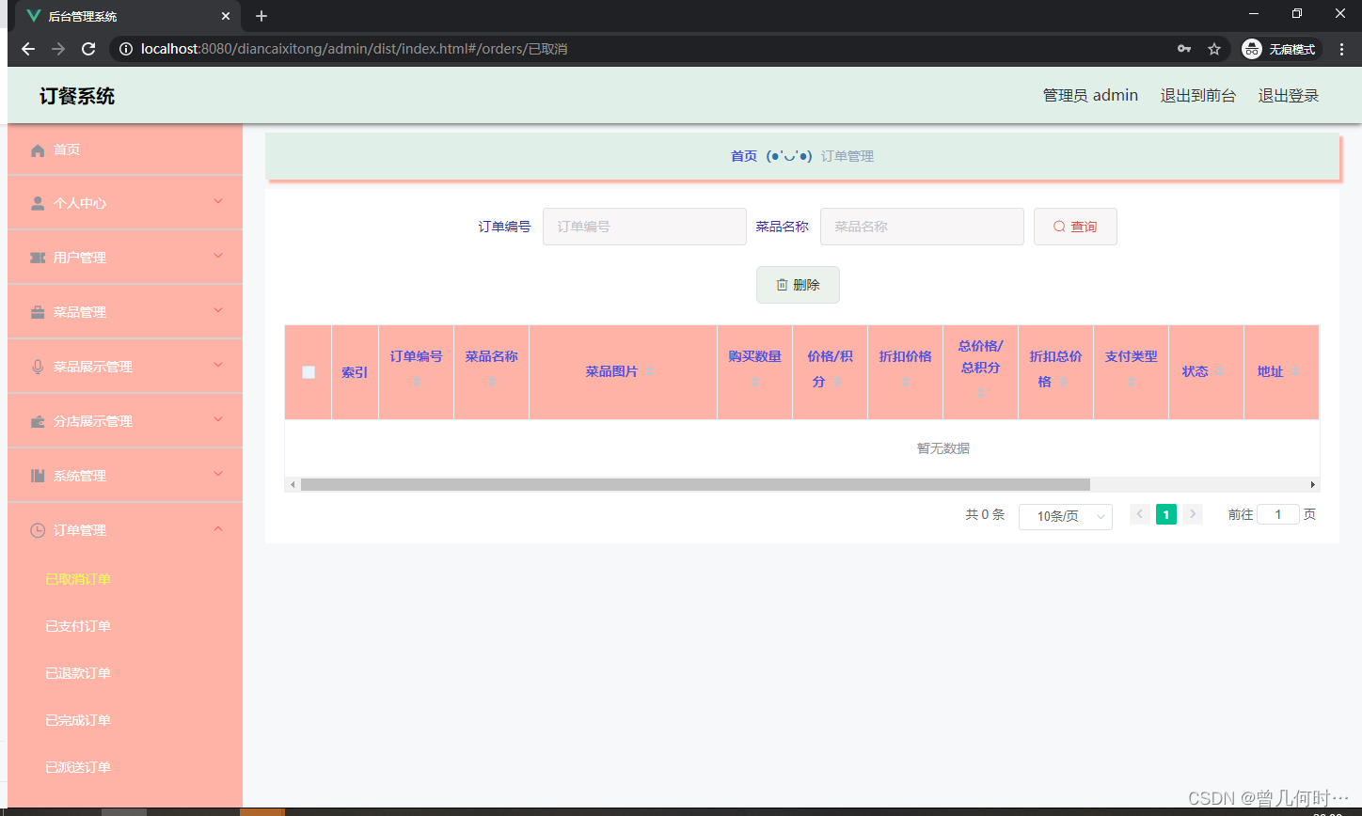Sort by 菜品图片 column arrows
The image size is (1362, 816).
coord(649,372)
